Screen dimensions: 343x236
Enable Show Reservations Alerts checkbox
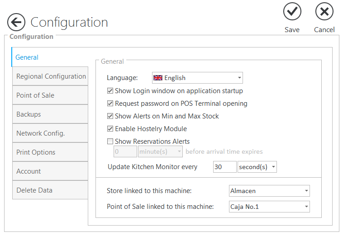tap(110, 142)
